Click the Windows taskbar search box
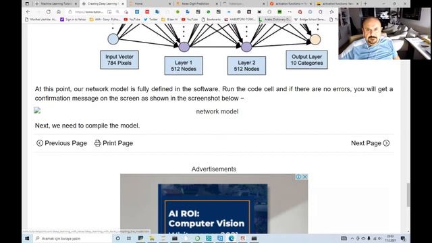The height and width of the screenshot is (243, 432). pyautogui.click(x=73, y=238)
